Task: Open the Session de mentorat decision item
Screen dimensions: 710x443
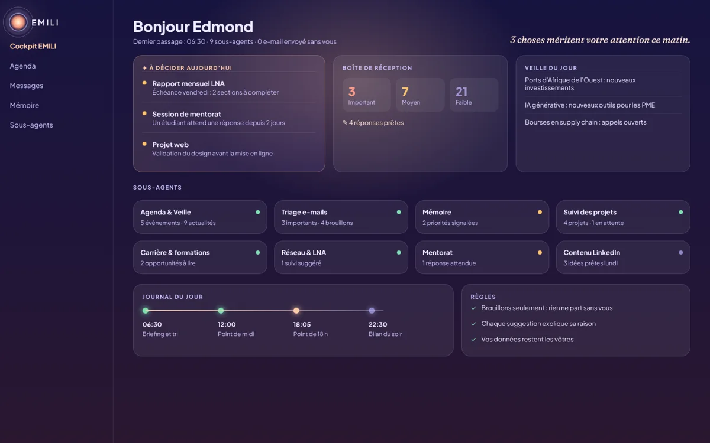Action: [x=229, y=118]
